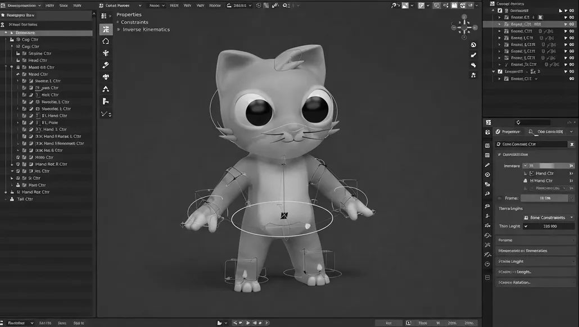Select the H Hand Ctrr entry in constraint list
This screenshot has width=579, height=327.
pos(544,181)
